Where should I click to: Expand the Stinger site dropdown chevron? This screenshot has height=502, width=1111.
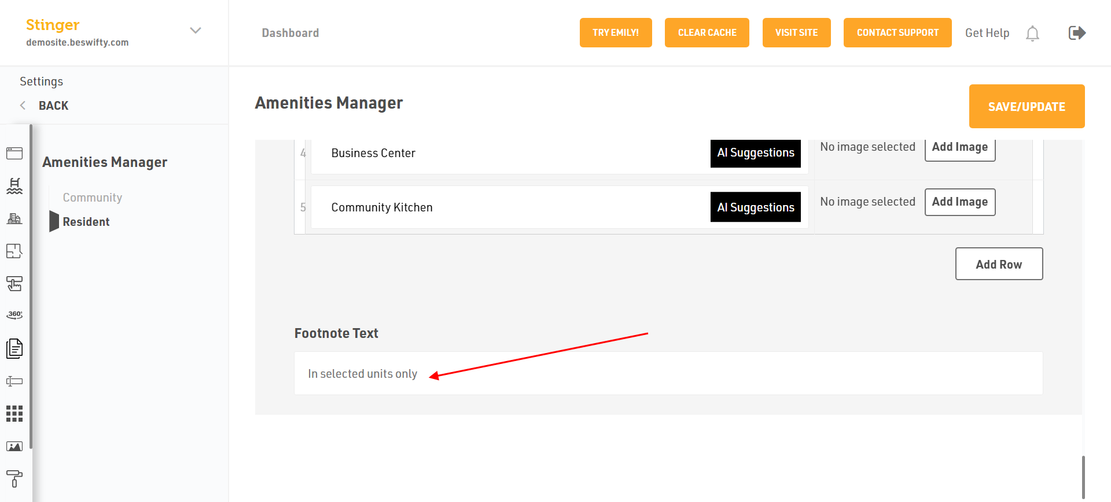(196, 31)
